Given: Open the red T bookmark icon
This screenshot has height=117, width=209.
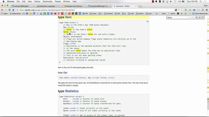Looking at the screenshot, I should coord(59,14).
